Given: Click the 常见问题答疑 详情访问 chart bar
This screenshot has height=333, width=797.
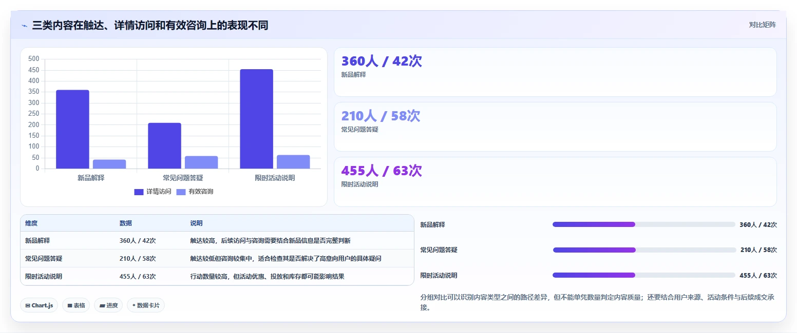Looking at the screenshot, I should coord(164,145).
